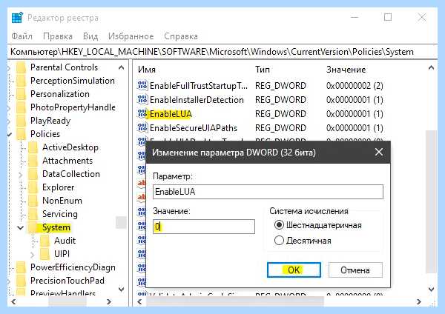This screenshot has width=445, height=314.
Task: Click the PerceptionSimulation folder icon
Action: click(x=21, y=81)
